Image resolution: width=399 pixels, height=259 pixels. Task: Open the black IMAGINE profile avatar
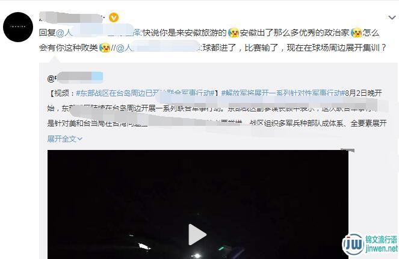click(x=18, y=27)
